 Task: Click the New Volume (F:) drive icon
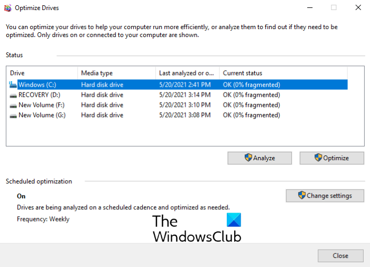pos(13,105)
